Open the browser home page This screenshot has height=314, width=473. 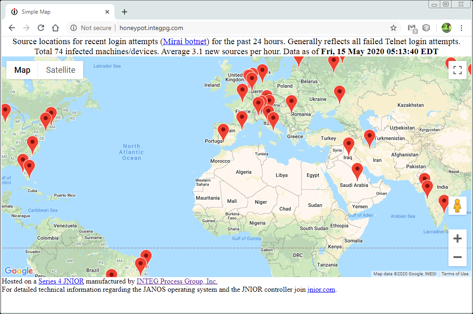coord(55,28)
